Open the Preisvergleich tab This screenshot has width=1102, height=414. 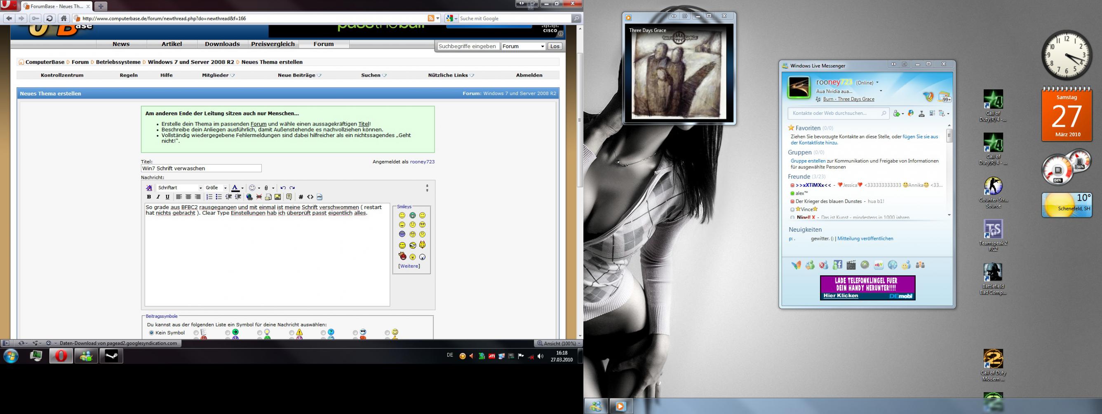pos(273,44)
